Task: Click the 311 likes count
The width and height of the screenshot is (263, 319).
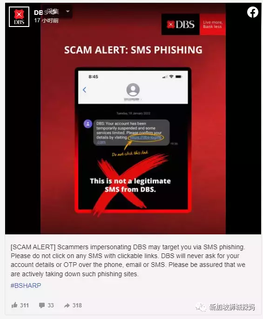Action: [24, 305]
